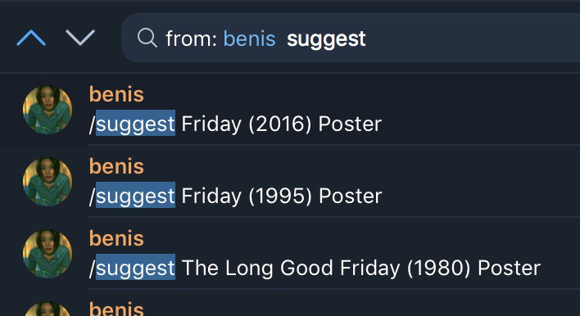This screenshot has height=316, width=580.
Task: Click username benis above The Long Good Friday message
Action: click(x=116, y=238)
